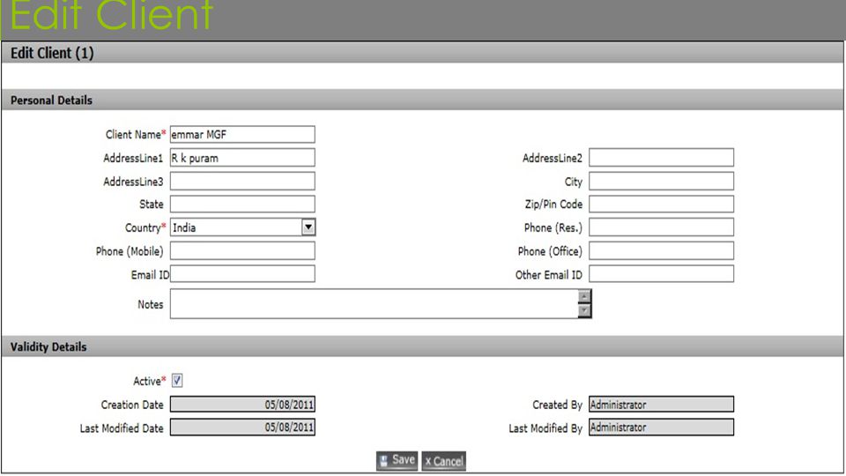
Task: Click the Client Name field containing emmar MGF
Action: pos(242,134)
